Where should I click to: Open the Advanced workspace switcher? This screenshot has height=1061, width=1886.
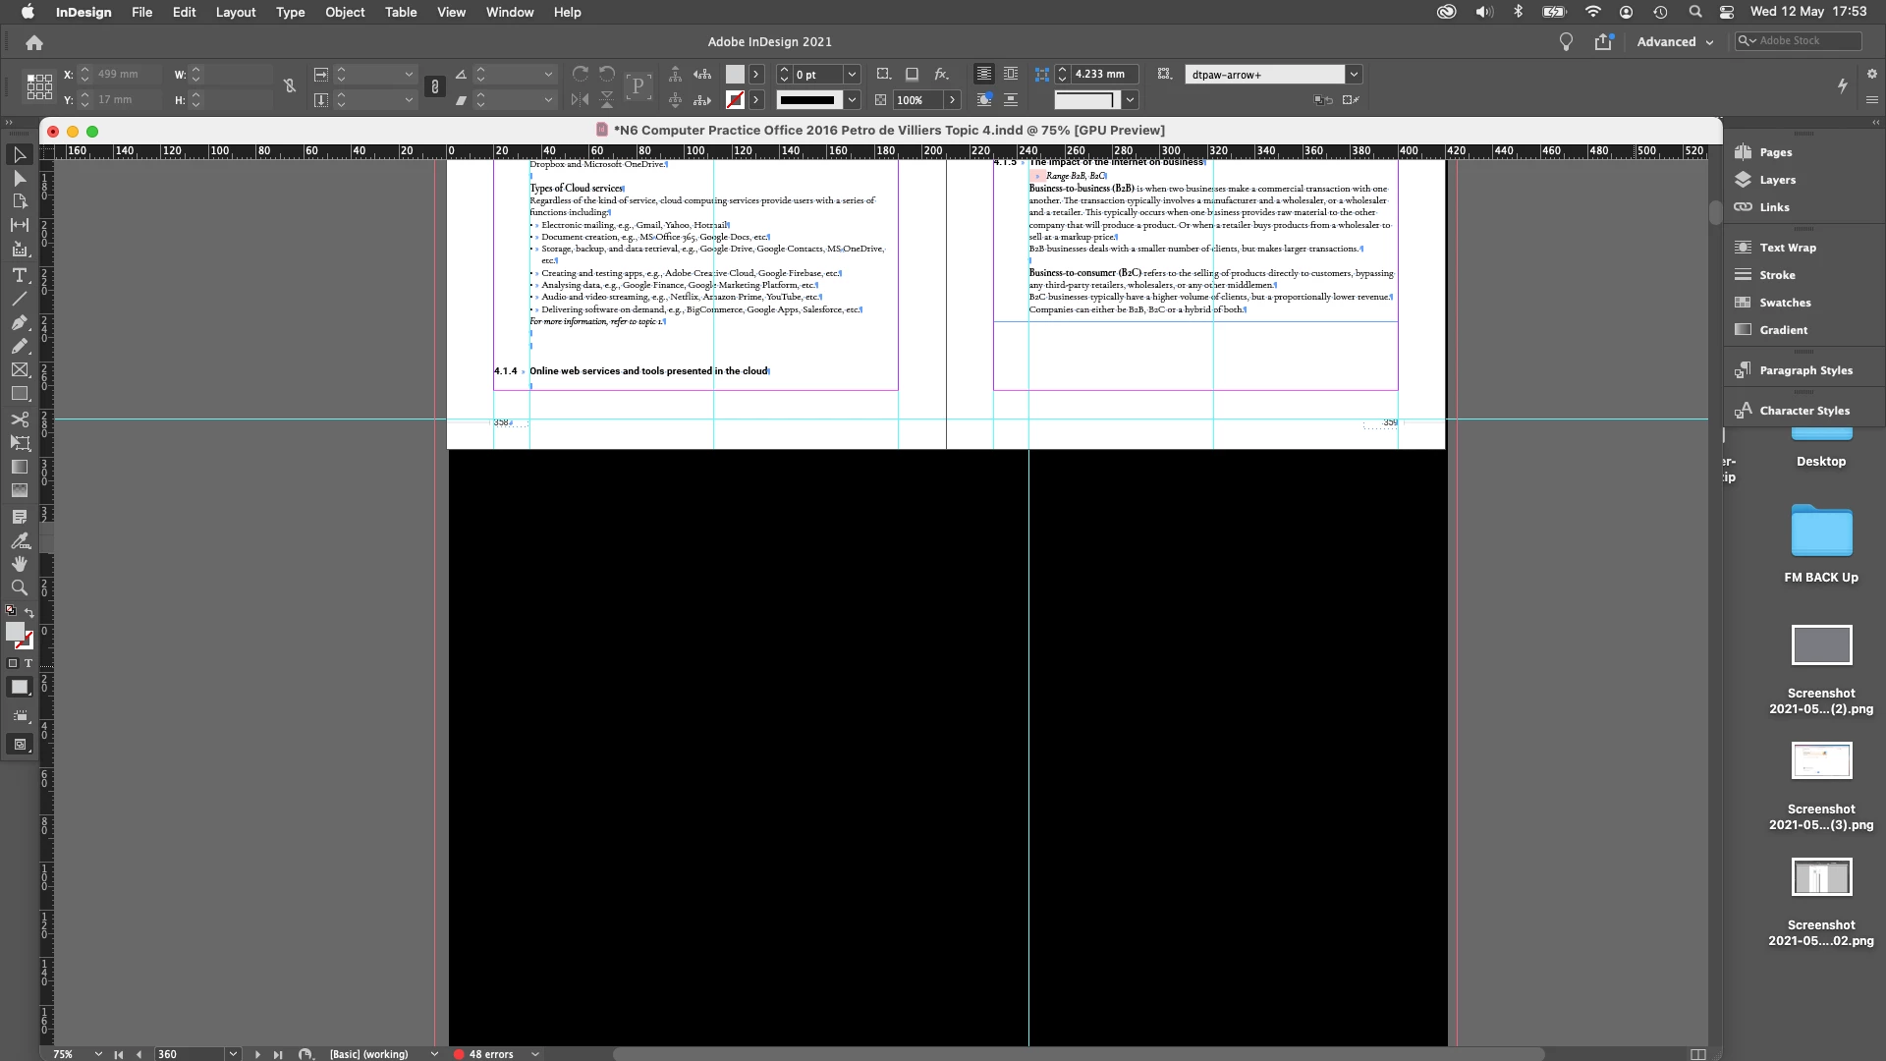pyautogui.click(x=1675, y=41)
